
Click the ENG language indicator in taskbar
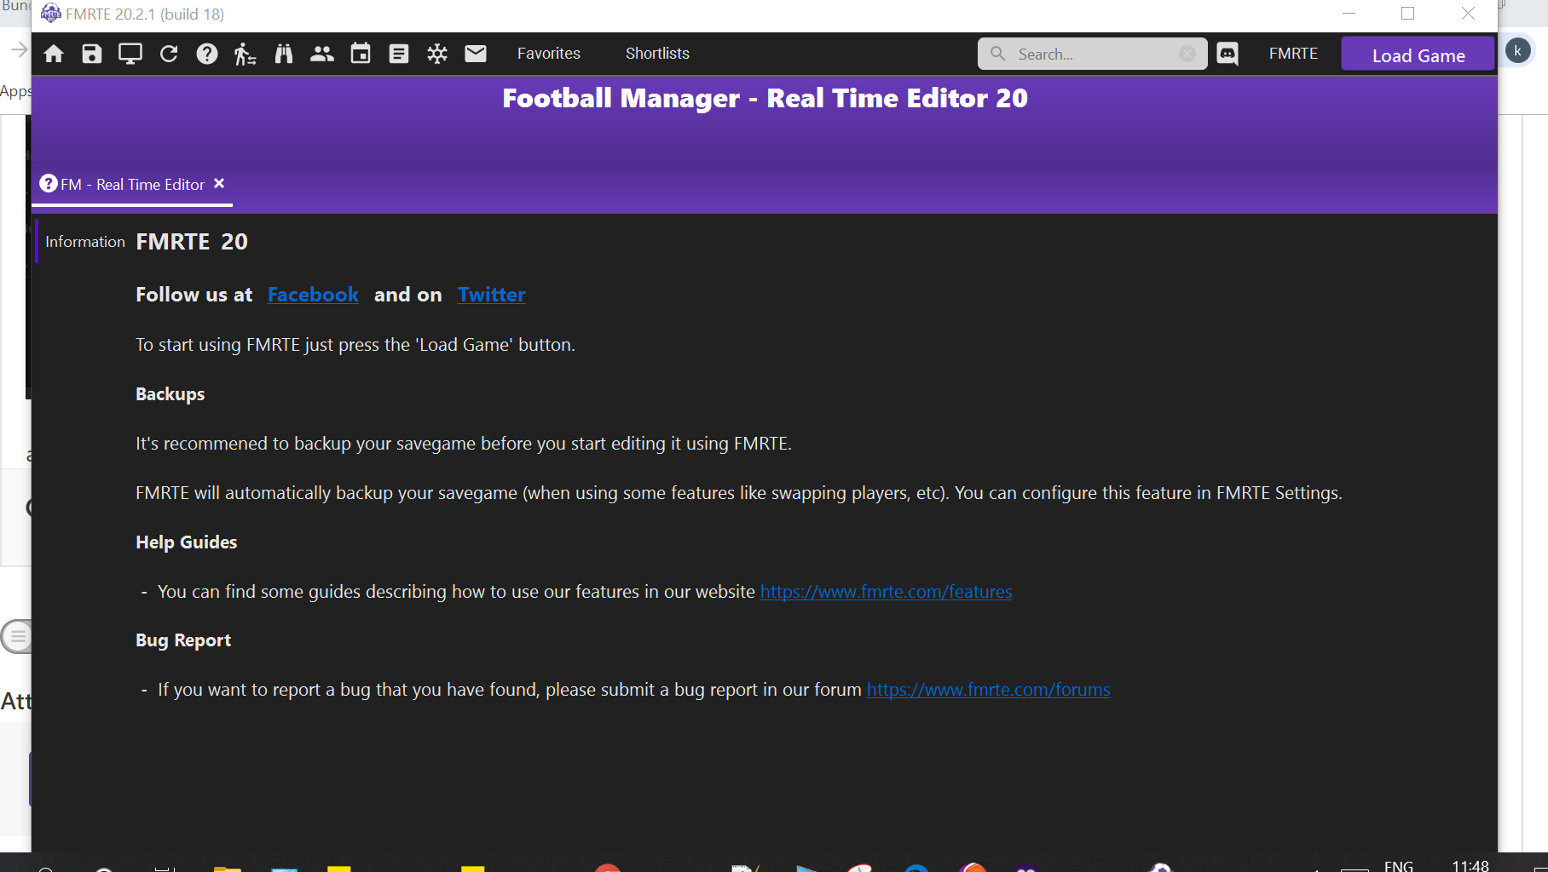pyautogui.click(x=1399, y=865)
